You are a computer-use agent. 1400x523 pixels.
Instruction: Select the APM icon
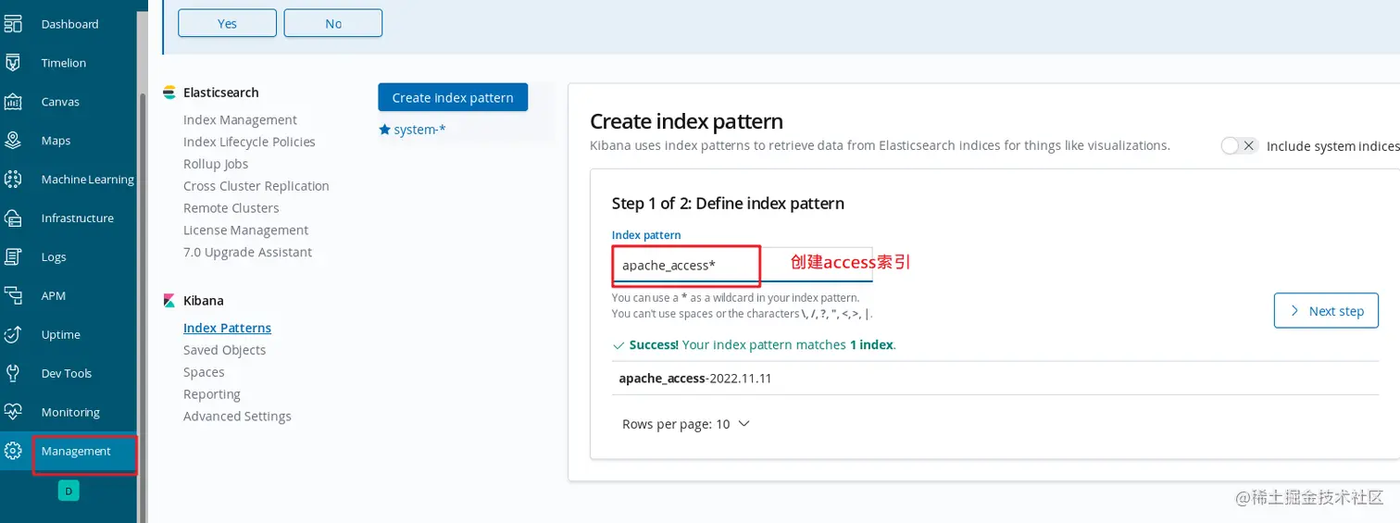point(13,296)
